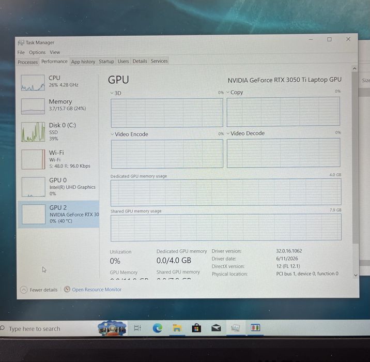
Task: Click the Fewer details arrow icon
Action: pyautogui.click(x=24, y=290)
